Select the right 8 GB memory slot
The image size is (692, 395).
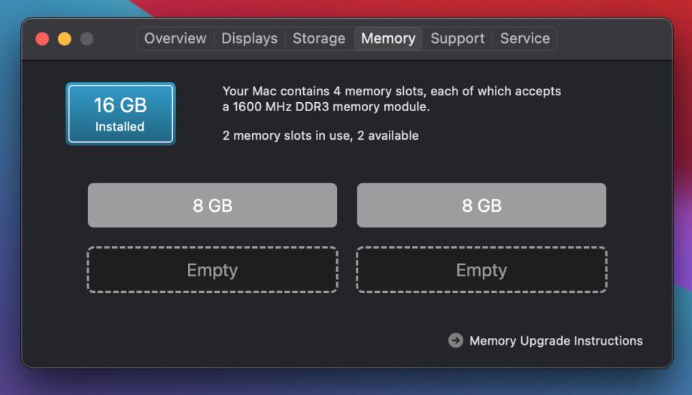point(481,205)
